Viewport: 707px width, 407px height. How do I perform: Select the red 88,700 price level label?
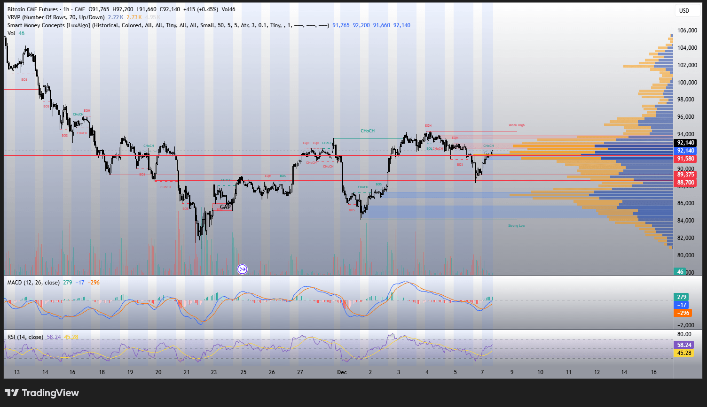pyautogui.click(x=685, y=182)
